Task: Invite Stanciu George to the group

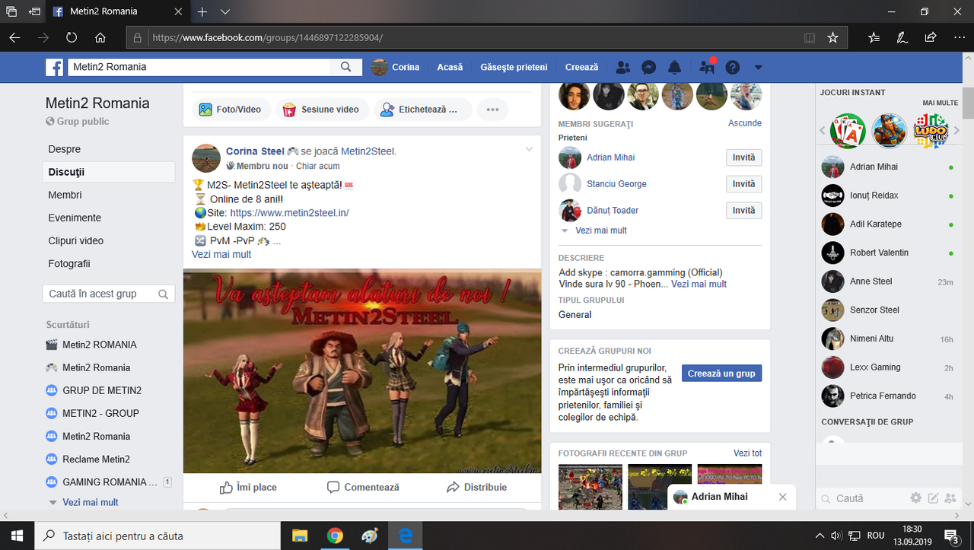Action: point(743,184)
